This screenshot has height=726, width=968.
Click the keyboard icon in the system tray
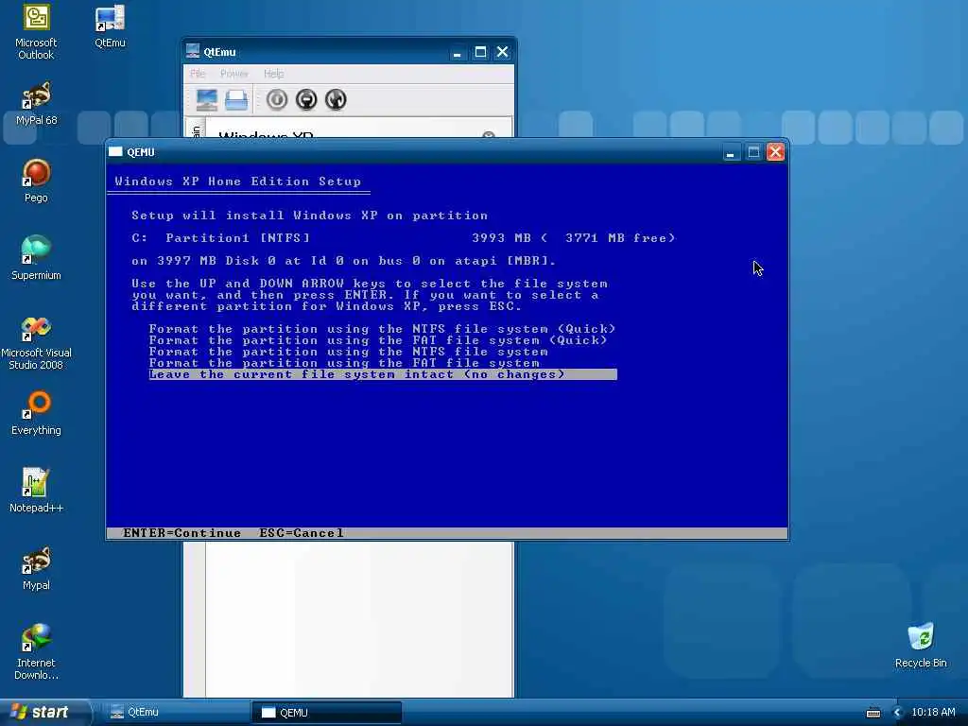(873, 713)
